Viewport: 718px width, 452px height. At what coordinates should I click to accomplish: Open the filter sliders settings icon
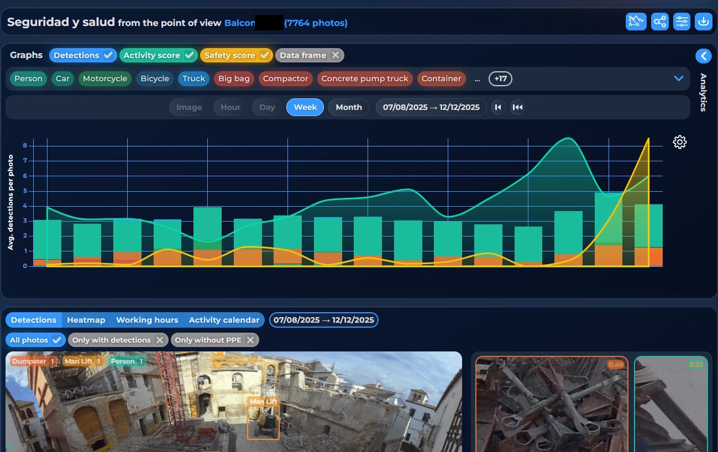682,22
